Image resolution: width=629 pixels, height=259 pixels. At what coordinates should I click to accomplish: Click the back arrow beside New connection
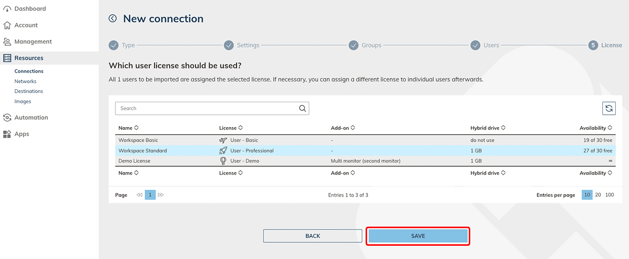pyautogui.click(x=113, y=19)
